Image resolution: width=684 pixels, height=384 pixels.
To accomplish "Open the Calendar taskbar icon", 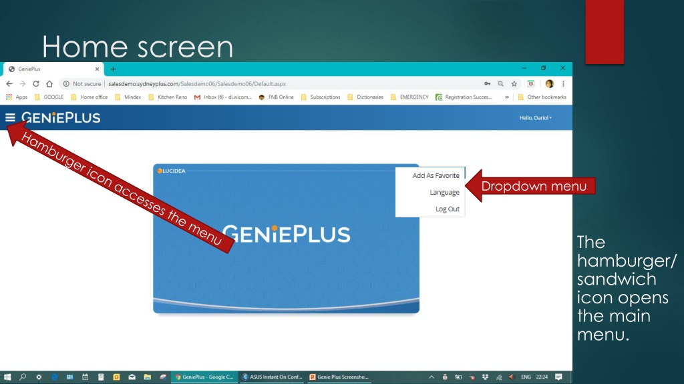I will (85, 377).
